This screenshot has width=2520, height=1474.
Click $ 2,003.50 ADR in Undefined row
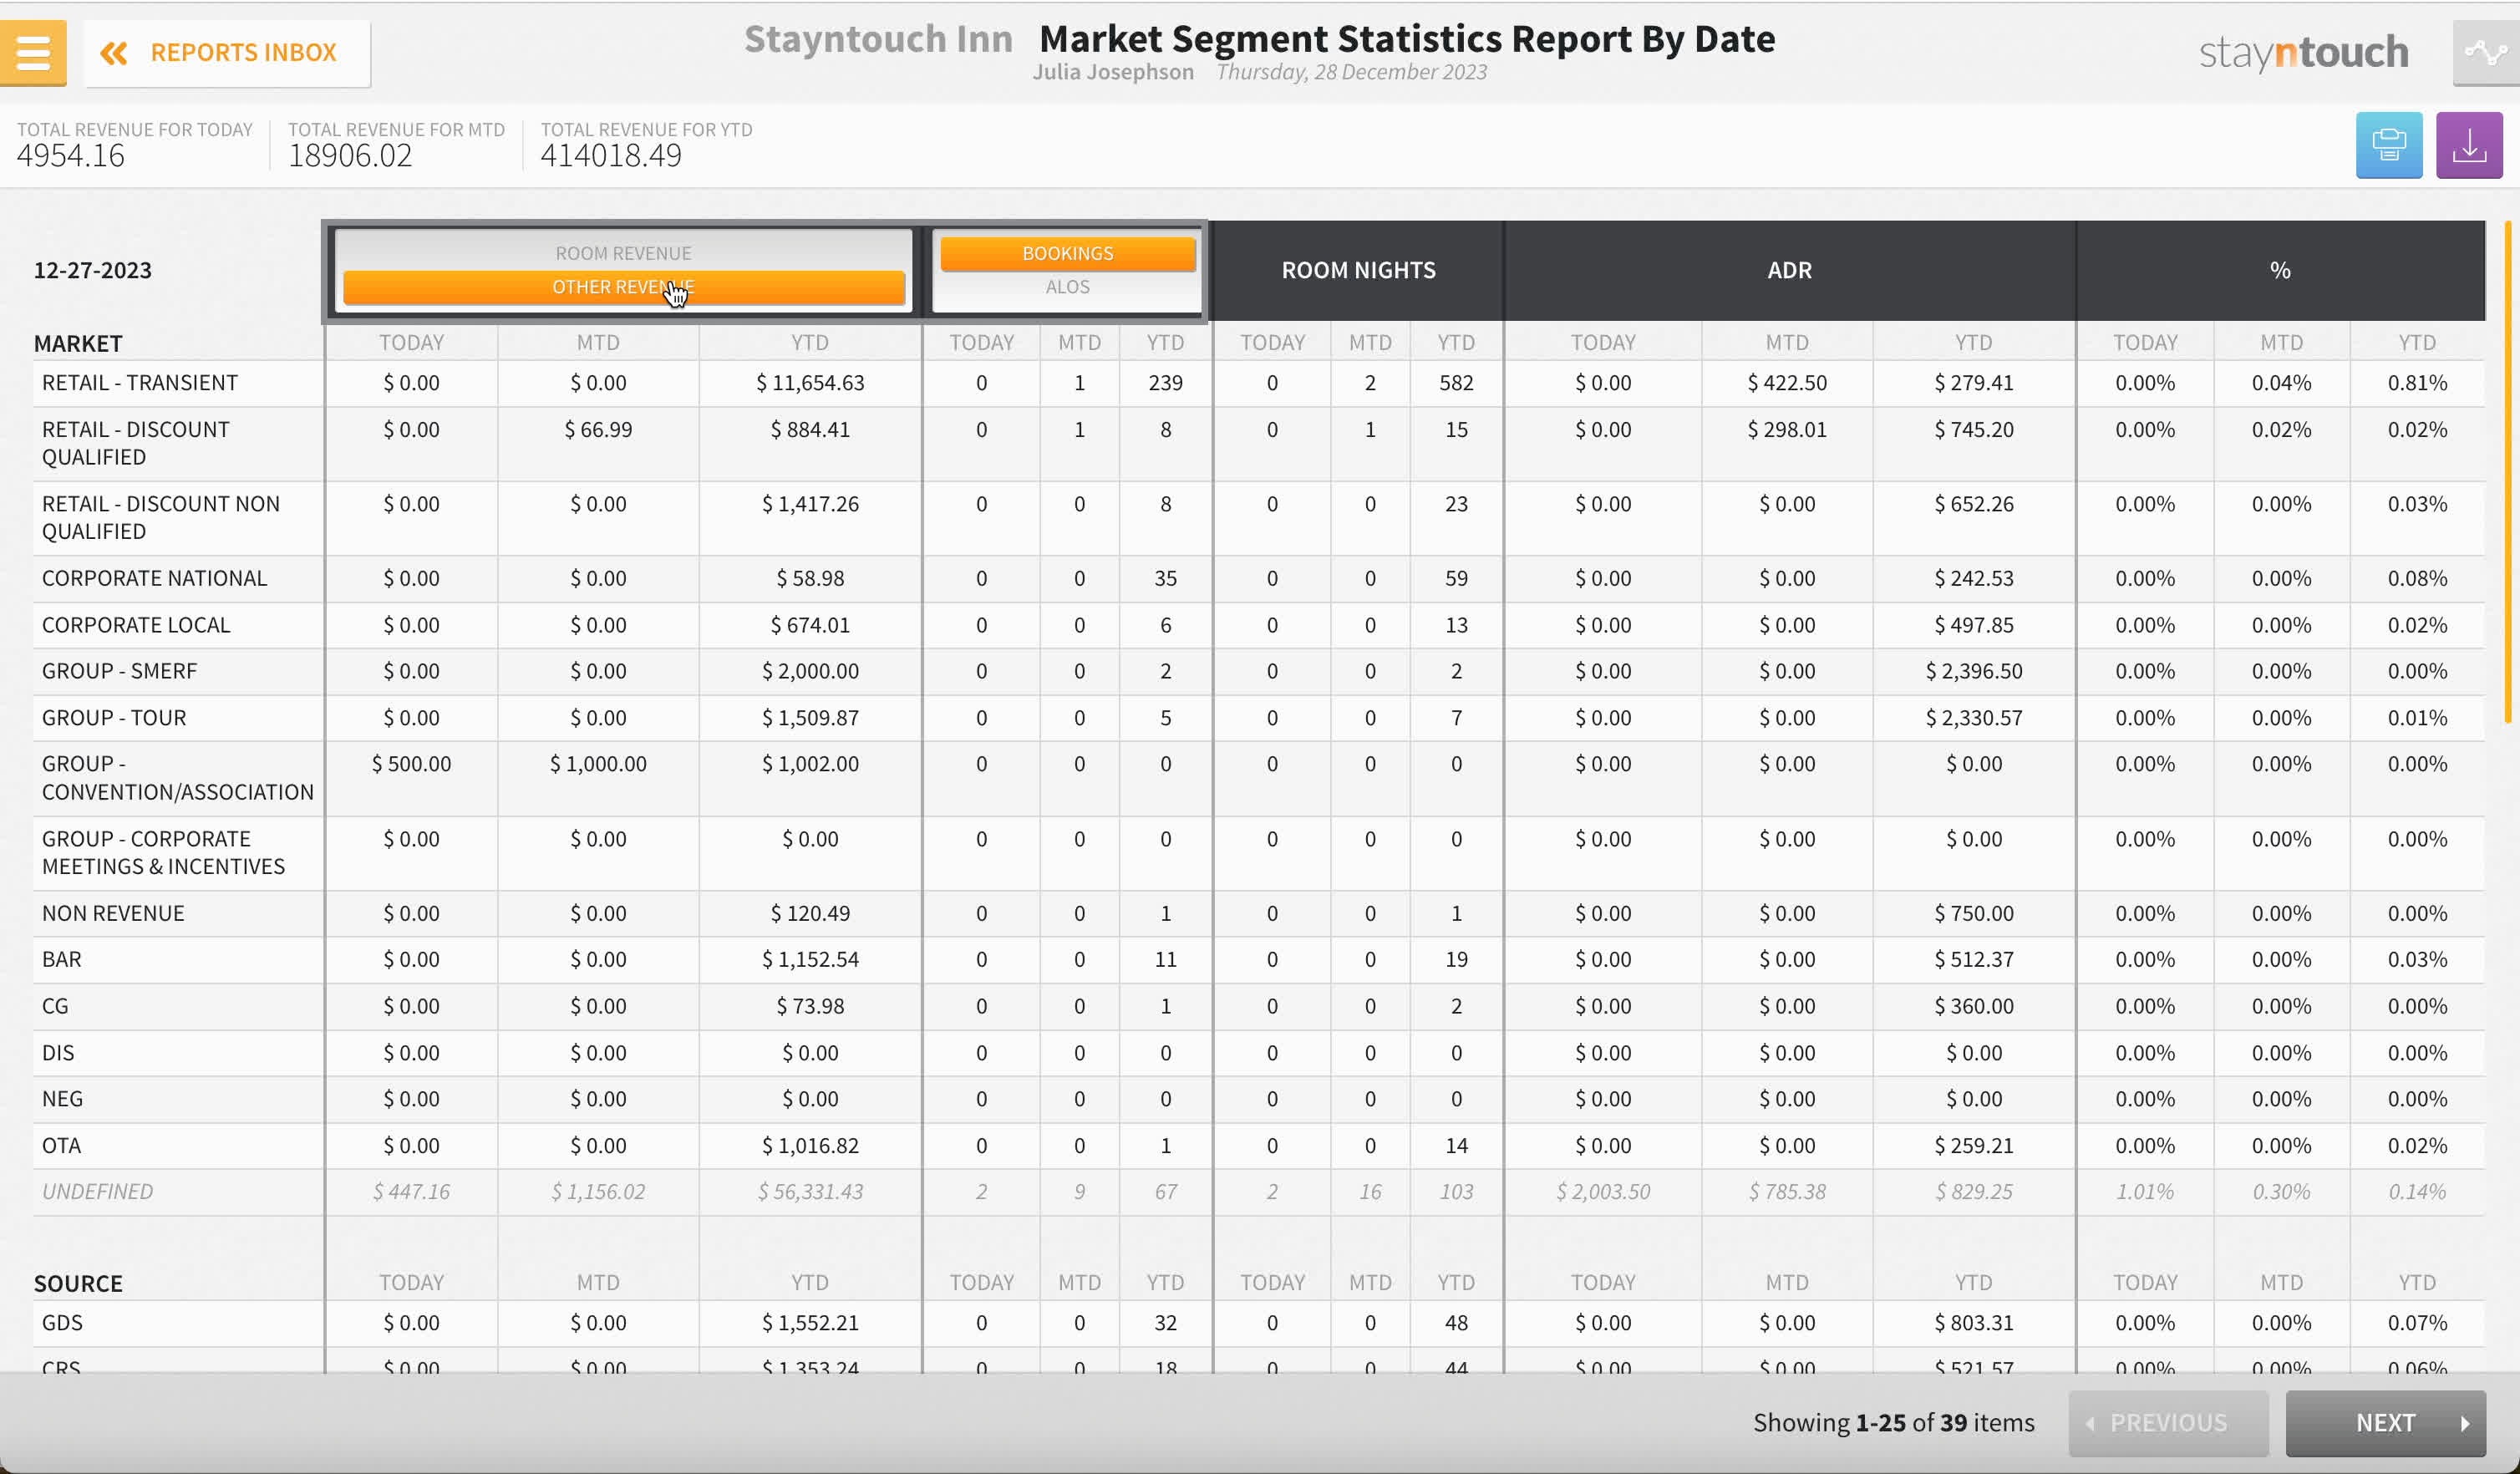pyautogui.click(x=1603, y=1192)
